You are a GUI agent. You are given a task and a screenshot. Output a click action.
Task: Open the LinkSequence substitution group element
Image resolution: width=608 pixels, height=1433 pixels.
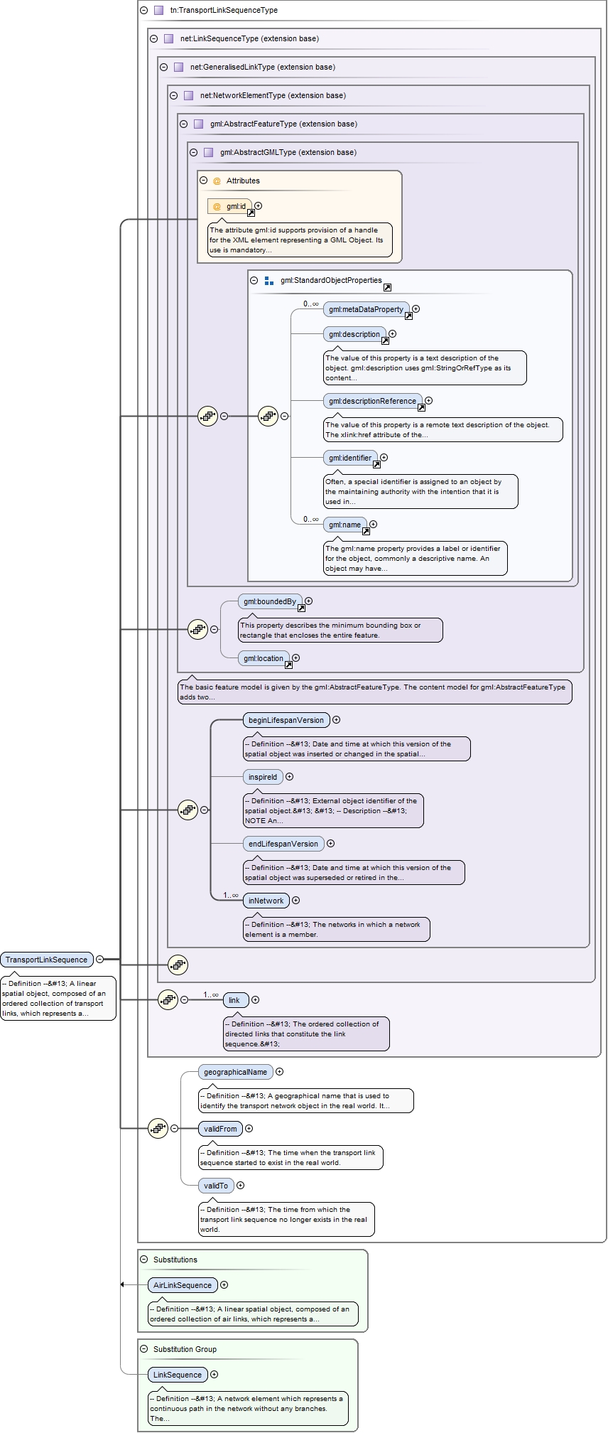[x=178, y=1375]
